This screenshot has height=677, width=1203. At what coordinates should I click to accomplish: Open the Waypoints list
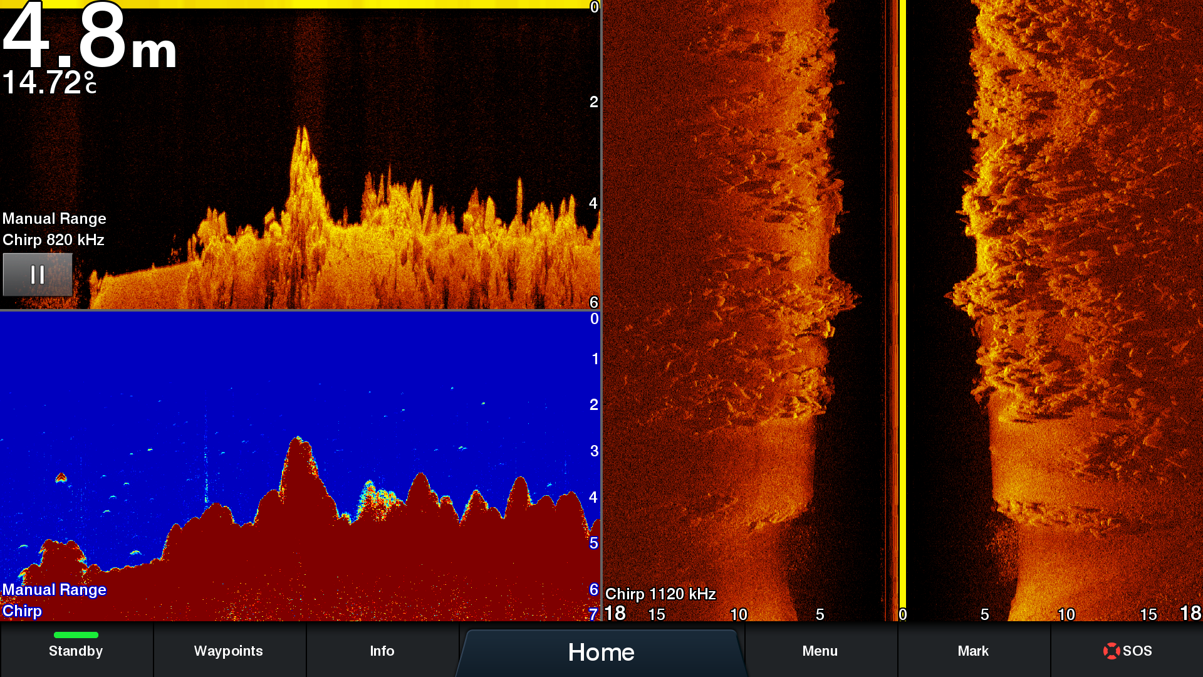point(229,651)
